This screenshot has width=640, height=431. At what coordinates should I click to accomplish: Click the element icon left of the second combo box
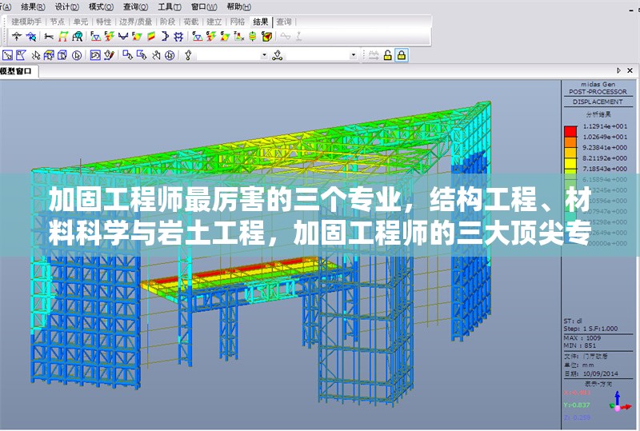278,55
